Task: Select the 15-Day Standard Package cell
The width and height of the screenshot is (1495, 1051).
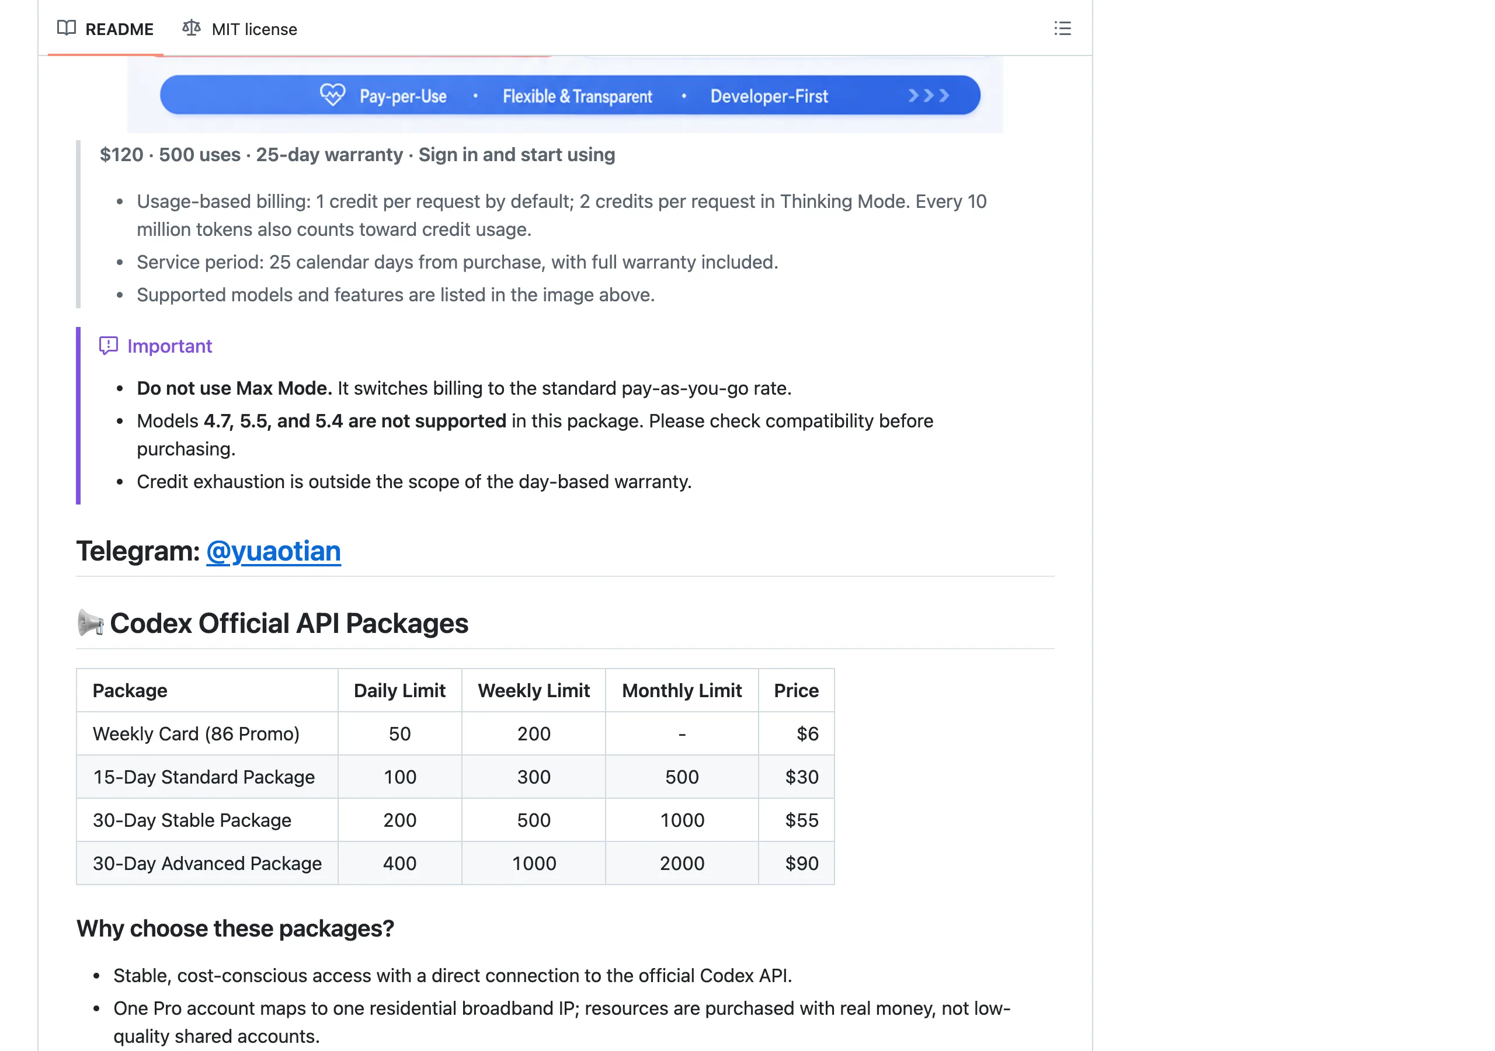Action: coord(207,777)
